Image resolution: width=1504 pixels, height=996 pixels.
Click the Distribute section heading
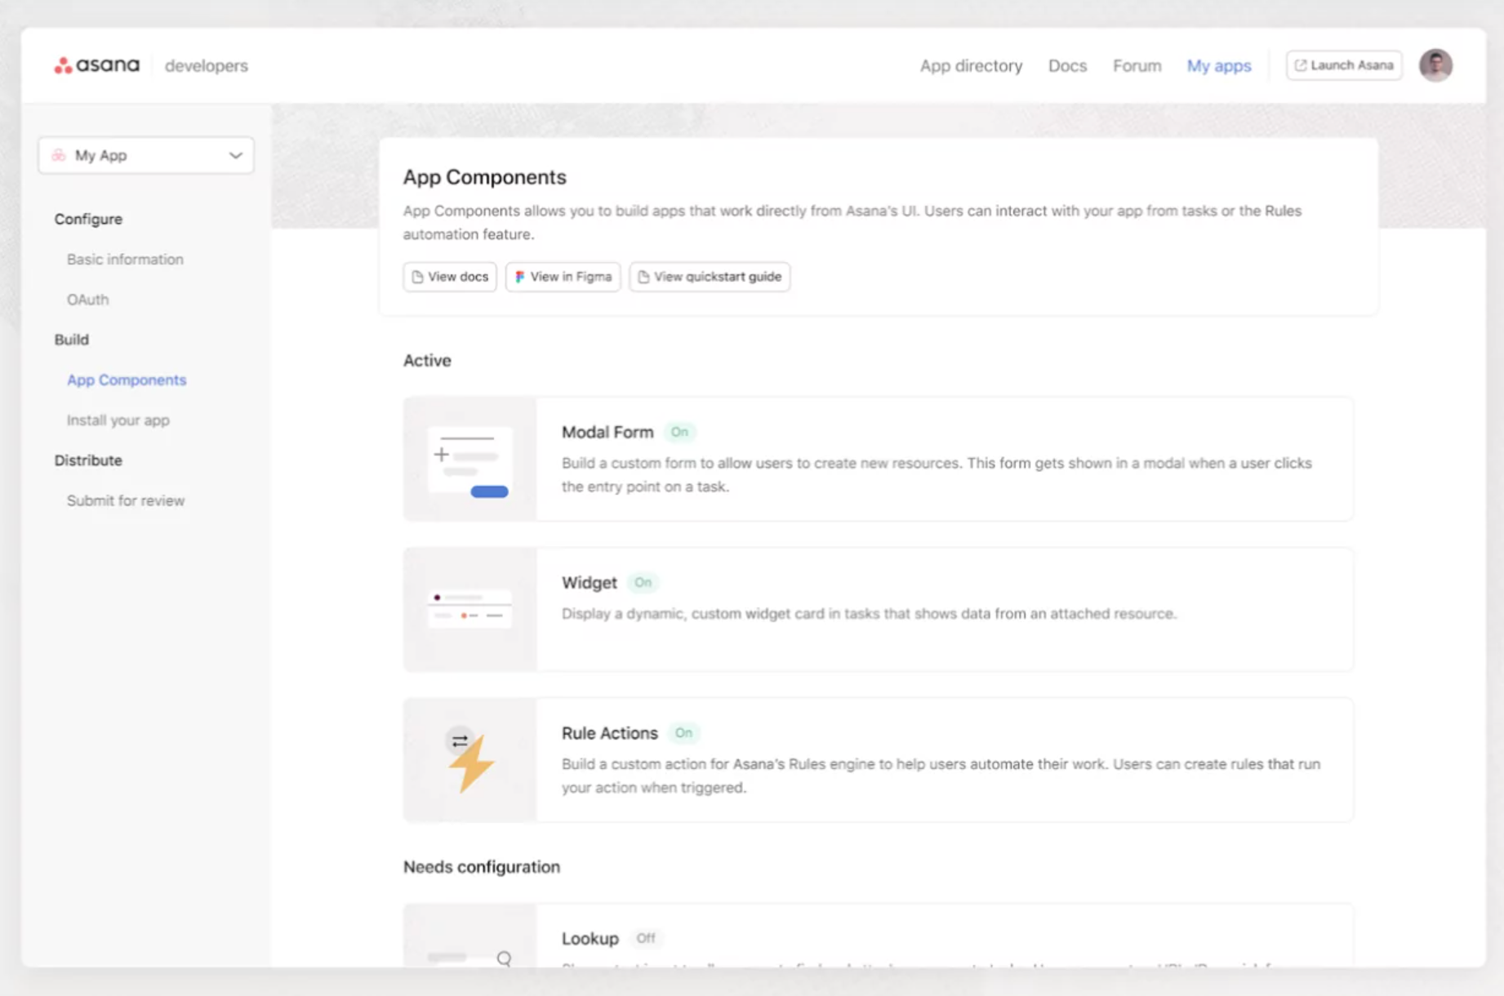coord(88,460)
